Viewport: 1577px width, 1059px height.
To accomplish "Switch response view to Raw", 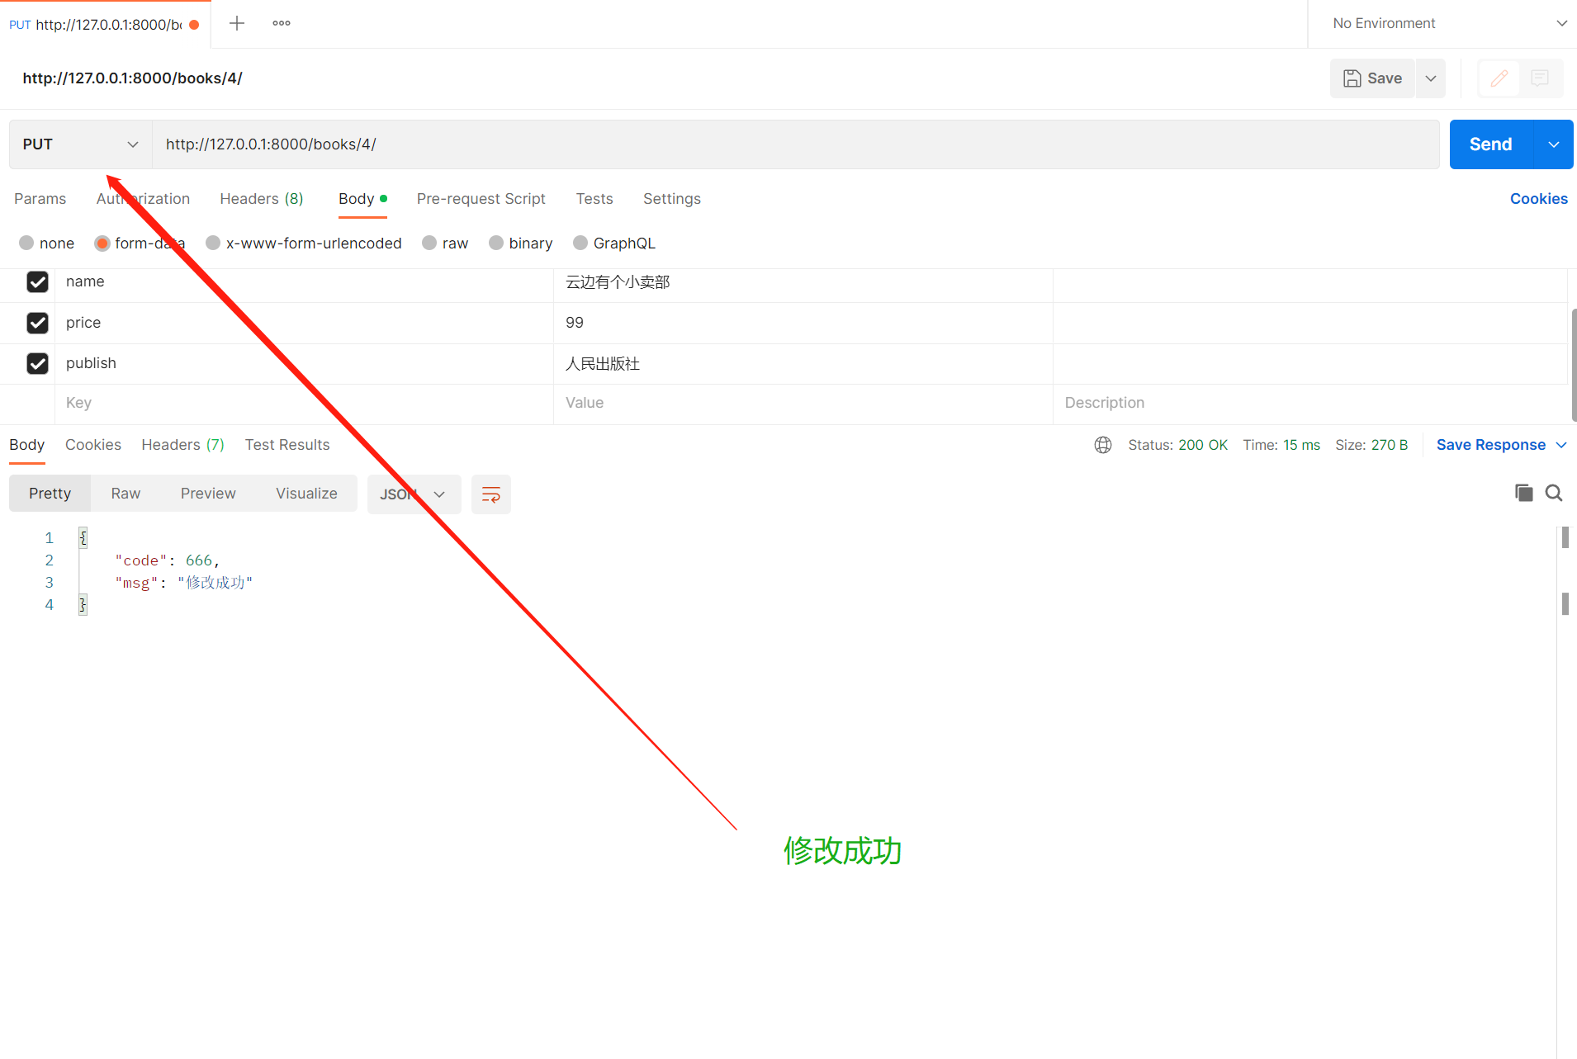I will click(x=125, y=494).
